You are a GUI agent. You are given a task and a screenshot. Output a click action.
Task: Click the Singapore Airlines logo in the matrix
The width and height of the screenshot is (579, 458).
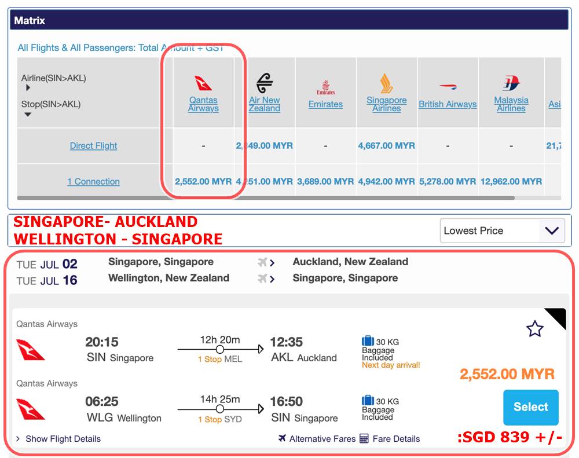(x=386, y=83)
